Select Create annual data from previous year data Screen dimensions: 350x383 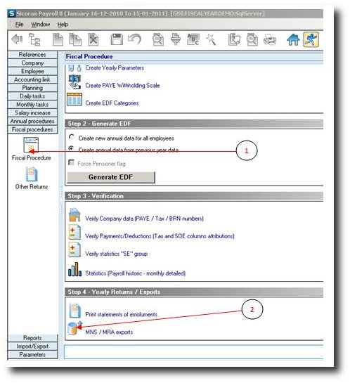click(71, 148)
